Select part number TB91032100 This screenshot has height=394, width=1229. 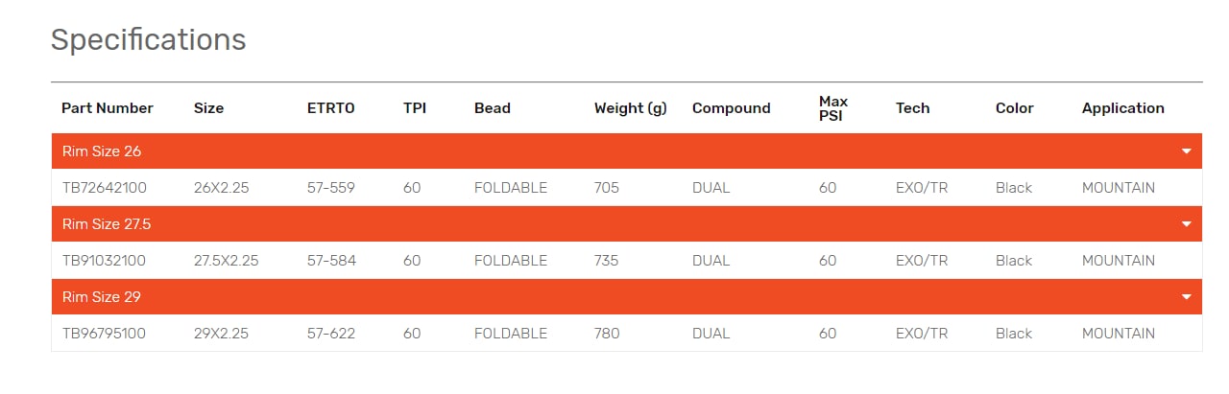click(x=104, y=261)
